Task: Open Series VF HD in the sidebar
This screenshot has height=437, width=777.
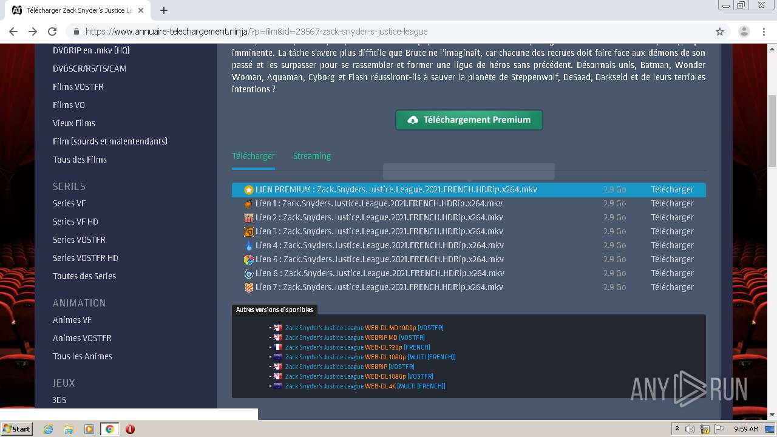Action: pos(75,222)
